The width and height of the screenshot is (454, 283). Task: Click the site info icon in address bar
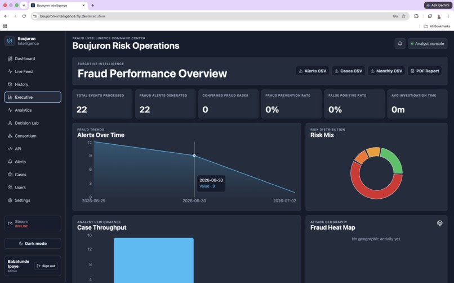pos(35,16)
